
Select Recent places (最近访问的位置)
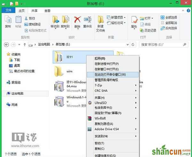click(x=22, y=71)
